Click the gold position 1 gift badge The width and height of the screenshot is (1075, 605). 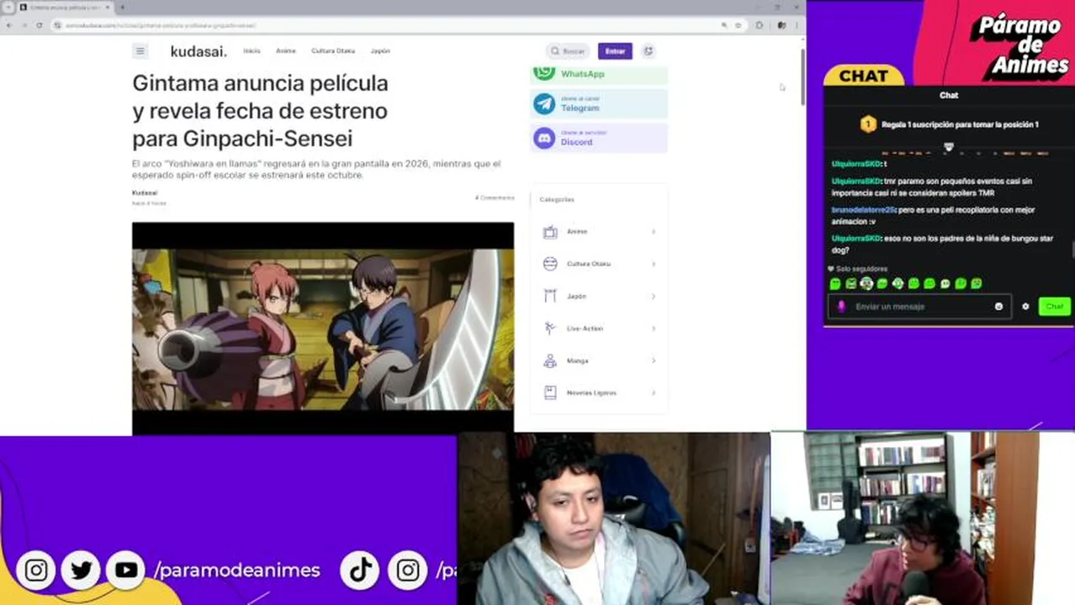pos(868,124)
